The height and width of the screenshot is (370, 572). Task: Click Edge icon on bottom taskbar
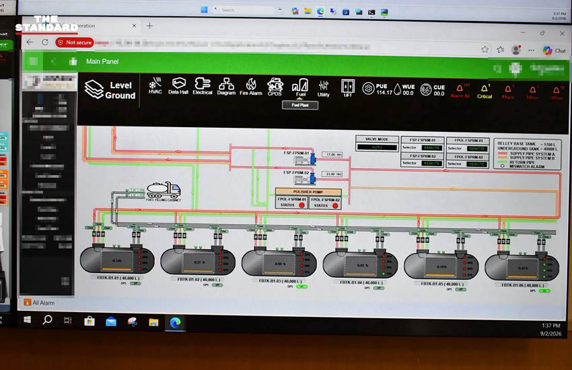point(175,323)
